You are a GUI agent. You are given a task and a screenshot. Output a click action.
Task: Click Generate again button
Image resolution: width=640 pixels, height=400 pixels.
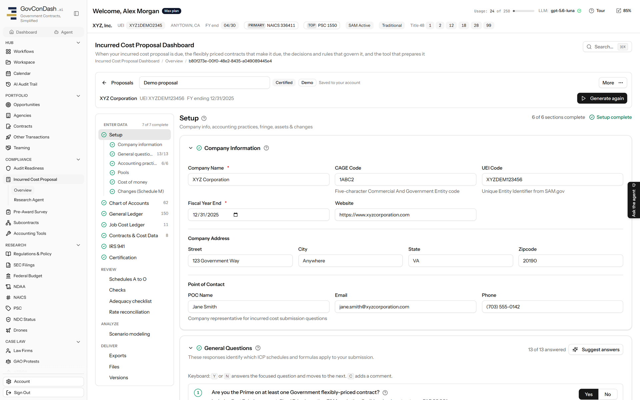[602, 98]
